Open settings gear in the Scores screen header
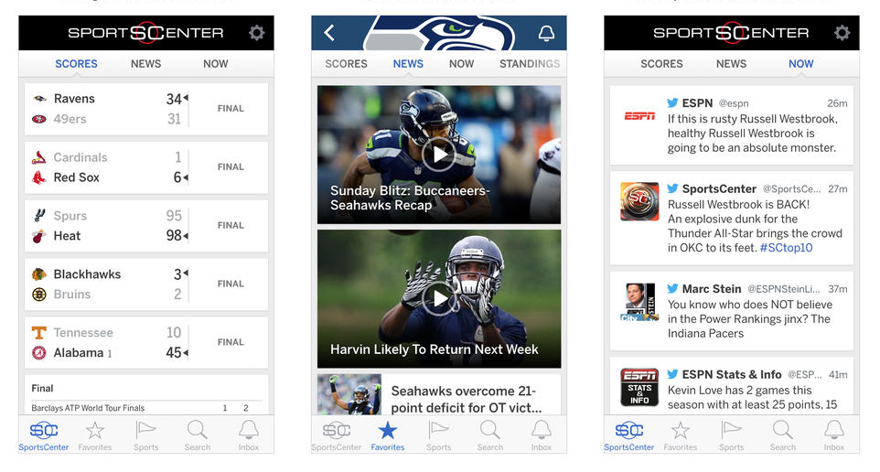The width and height of the screenshot is (880, 472). coord(257,33)
